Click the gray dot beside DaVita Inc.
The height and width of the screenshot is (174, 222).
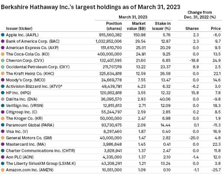3,99
